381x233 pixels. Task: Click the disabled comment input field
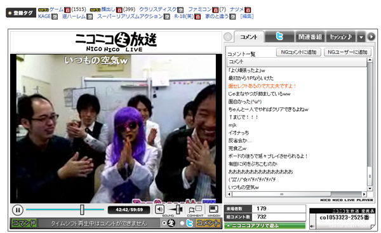[x=99, y=223]
